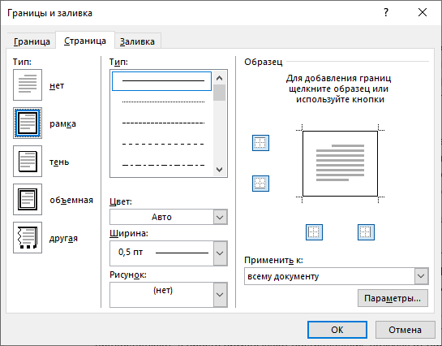Click the line style list down arrow
442x346 pixels.
[x=219, y=169]
